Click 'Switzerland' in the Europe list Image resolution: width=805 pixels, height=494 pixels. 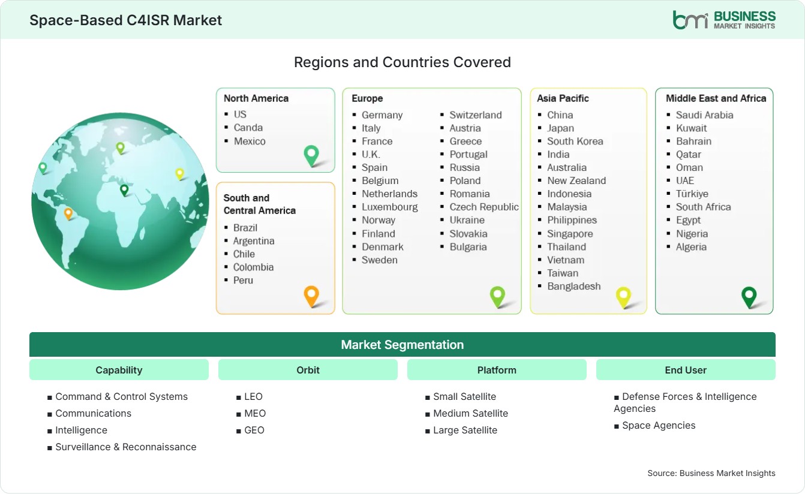(x=476, y=115)
